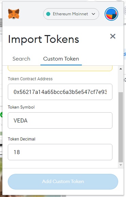Click the Token Decimal field showing 18
Screen dimensions: 126x197
[60, 152]
